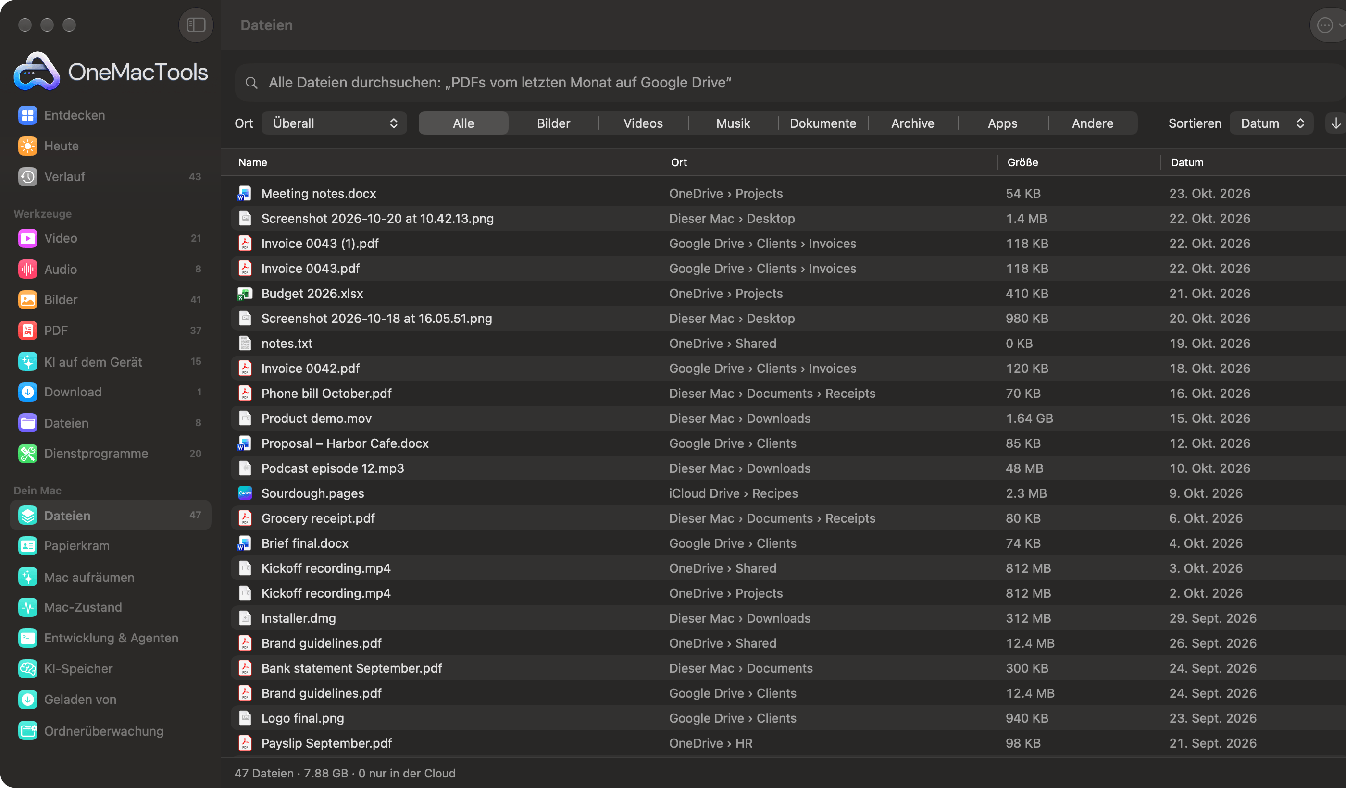
Task: Open the Ort Überall dropdown
Action: click(335, 123)
